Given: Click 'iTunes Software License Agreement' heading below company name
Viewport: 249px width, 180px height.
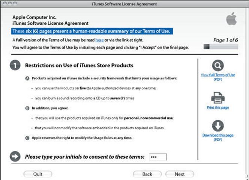Looking at the screenshot, I should click(50, 23).
